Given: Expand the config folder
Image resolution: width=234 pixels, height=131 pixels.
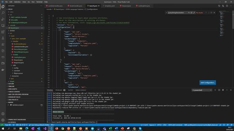Looking at the screenshot, I should (25, 68).
